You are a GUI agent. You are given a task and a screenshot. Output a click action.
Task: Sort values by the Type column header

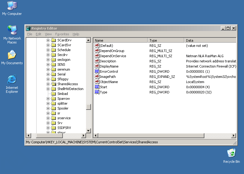coord(166,40)
